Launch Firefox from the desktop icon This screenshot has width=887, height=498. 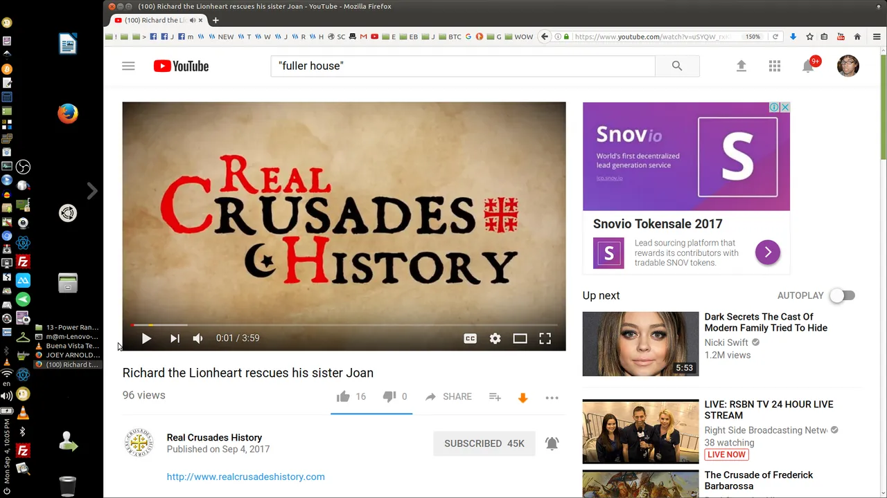pyautogui.click(x=68, y=113)
